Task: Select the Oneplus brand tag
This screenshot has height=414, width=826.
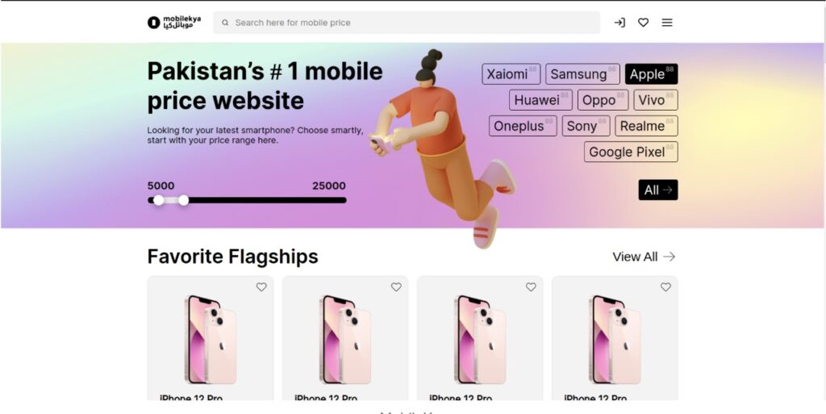Action: pos(523,127)
